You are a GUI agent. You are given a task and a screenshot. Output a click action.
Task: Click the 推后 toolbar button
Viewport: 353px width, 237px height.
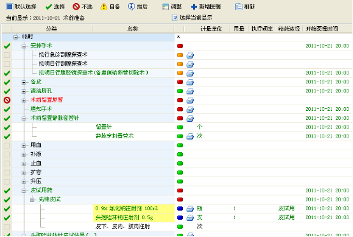click(x=138, y=6)
